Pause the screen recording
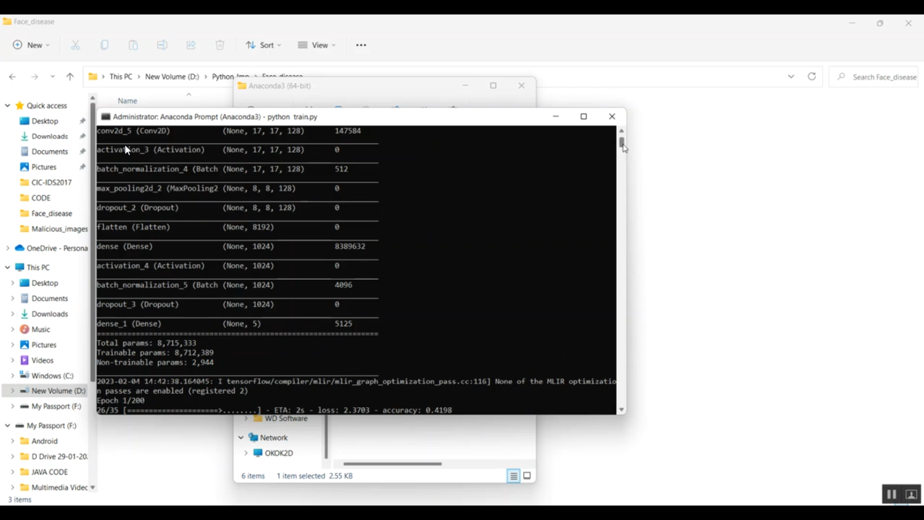This screenshot has height=520, width=924. pyautogui.click(x=891, y=494)
